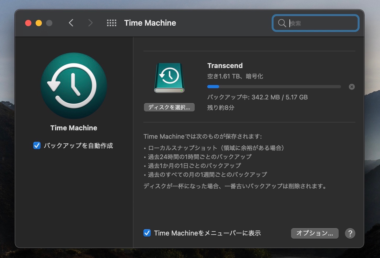Click the 空き1.61 TB、暗号化 text

[x=235, y=76]
